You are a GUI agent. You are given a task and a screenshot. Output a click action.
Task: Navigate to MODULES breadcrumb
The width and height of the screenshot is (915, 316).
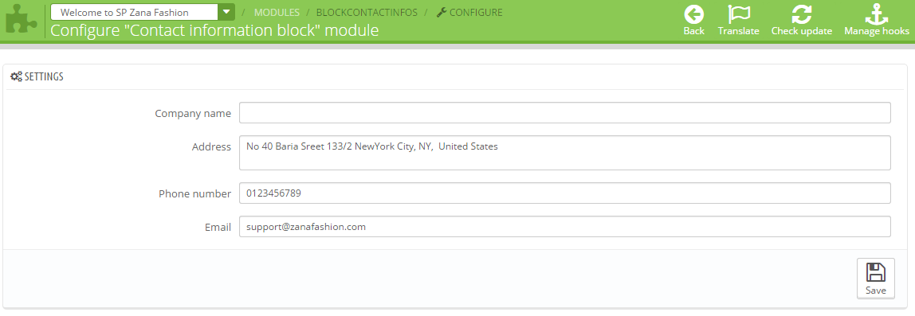pyautogui.click(x=277, y=12)
